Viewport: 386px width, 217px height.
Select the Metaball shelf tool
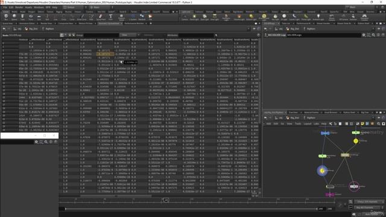(x=142, y=17)
